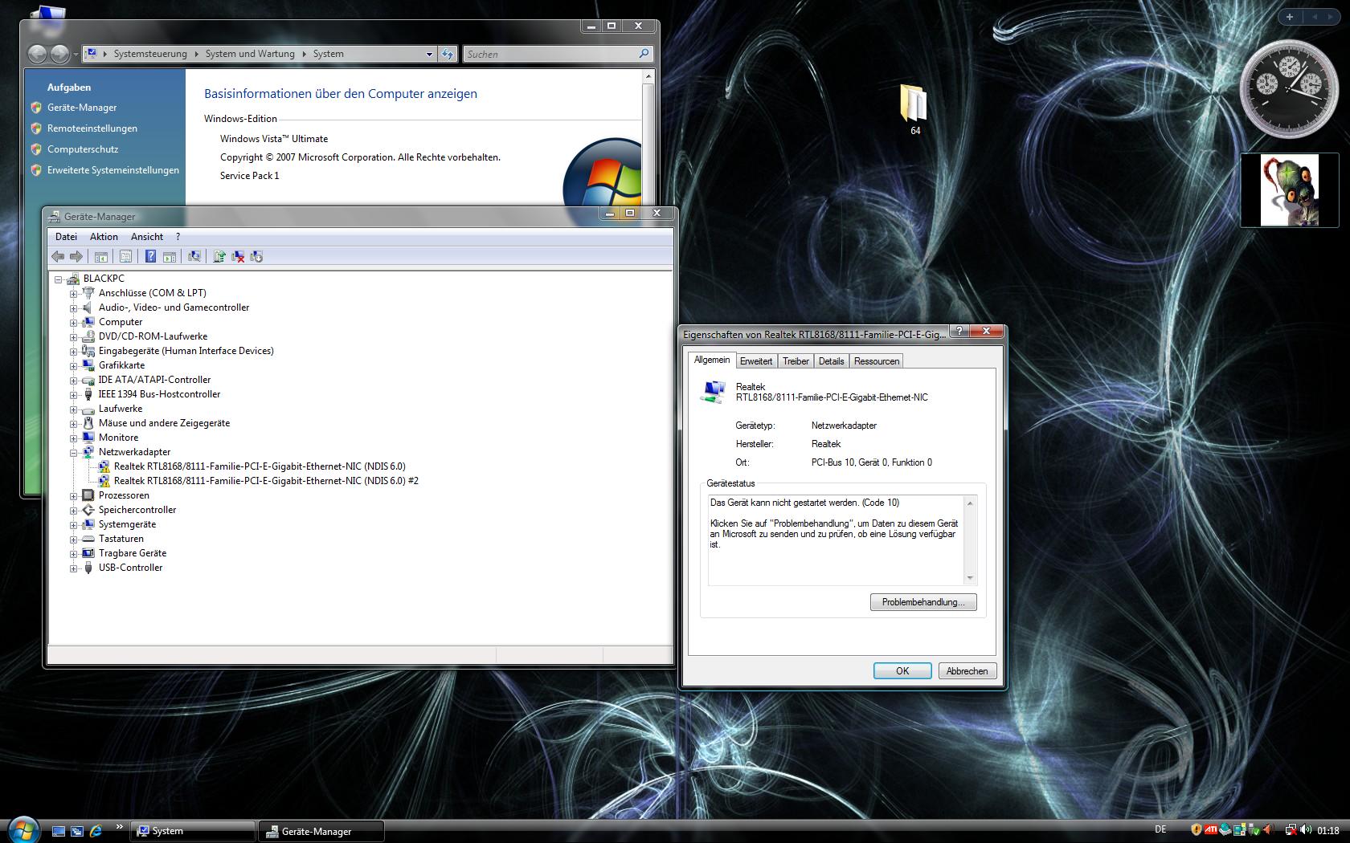Click the show/hide console tree toolbar icon
The width and height of the screenshot is (1350, 843).
(101, 257)
